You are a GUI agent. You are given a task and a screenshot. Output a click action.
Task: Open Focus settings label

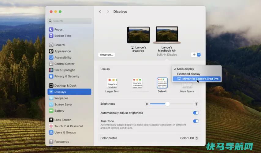58,29
